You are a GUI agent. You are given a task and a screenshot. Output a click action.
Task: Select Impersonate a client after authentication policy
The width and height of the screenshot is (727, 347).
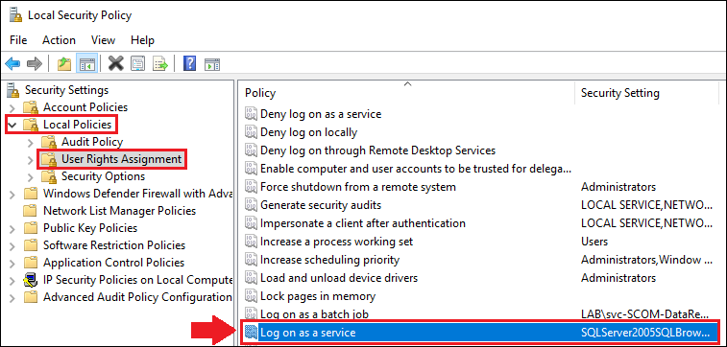(363, 223)
